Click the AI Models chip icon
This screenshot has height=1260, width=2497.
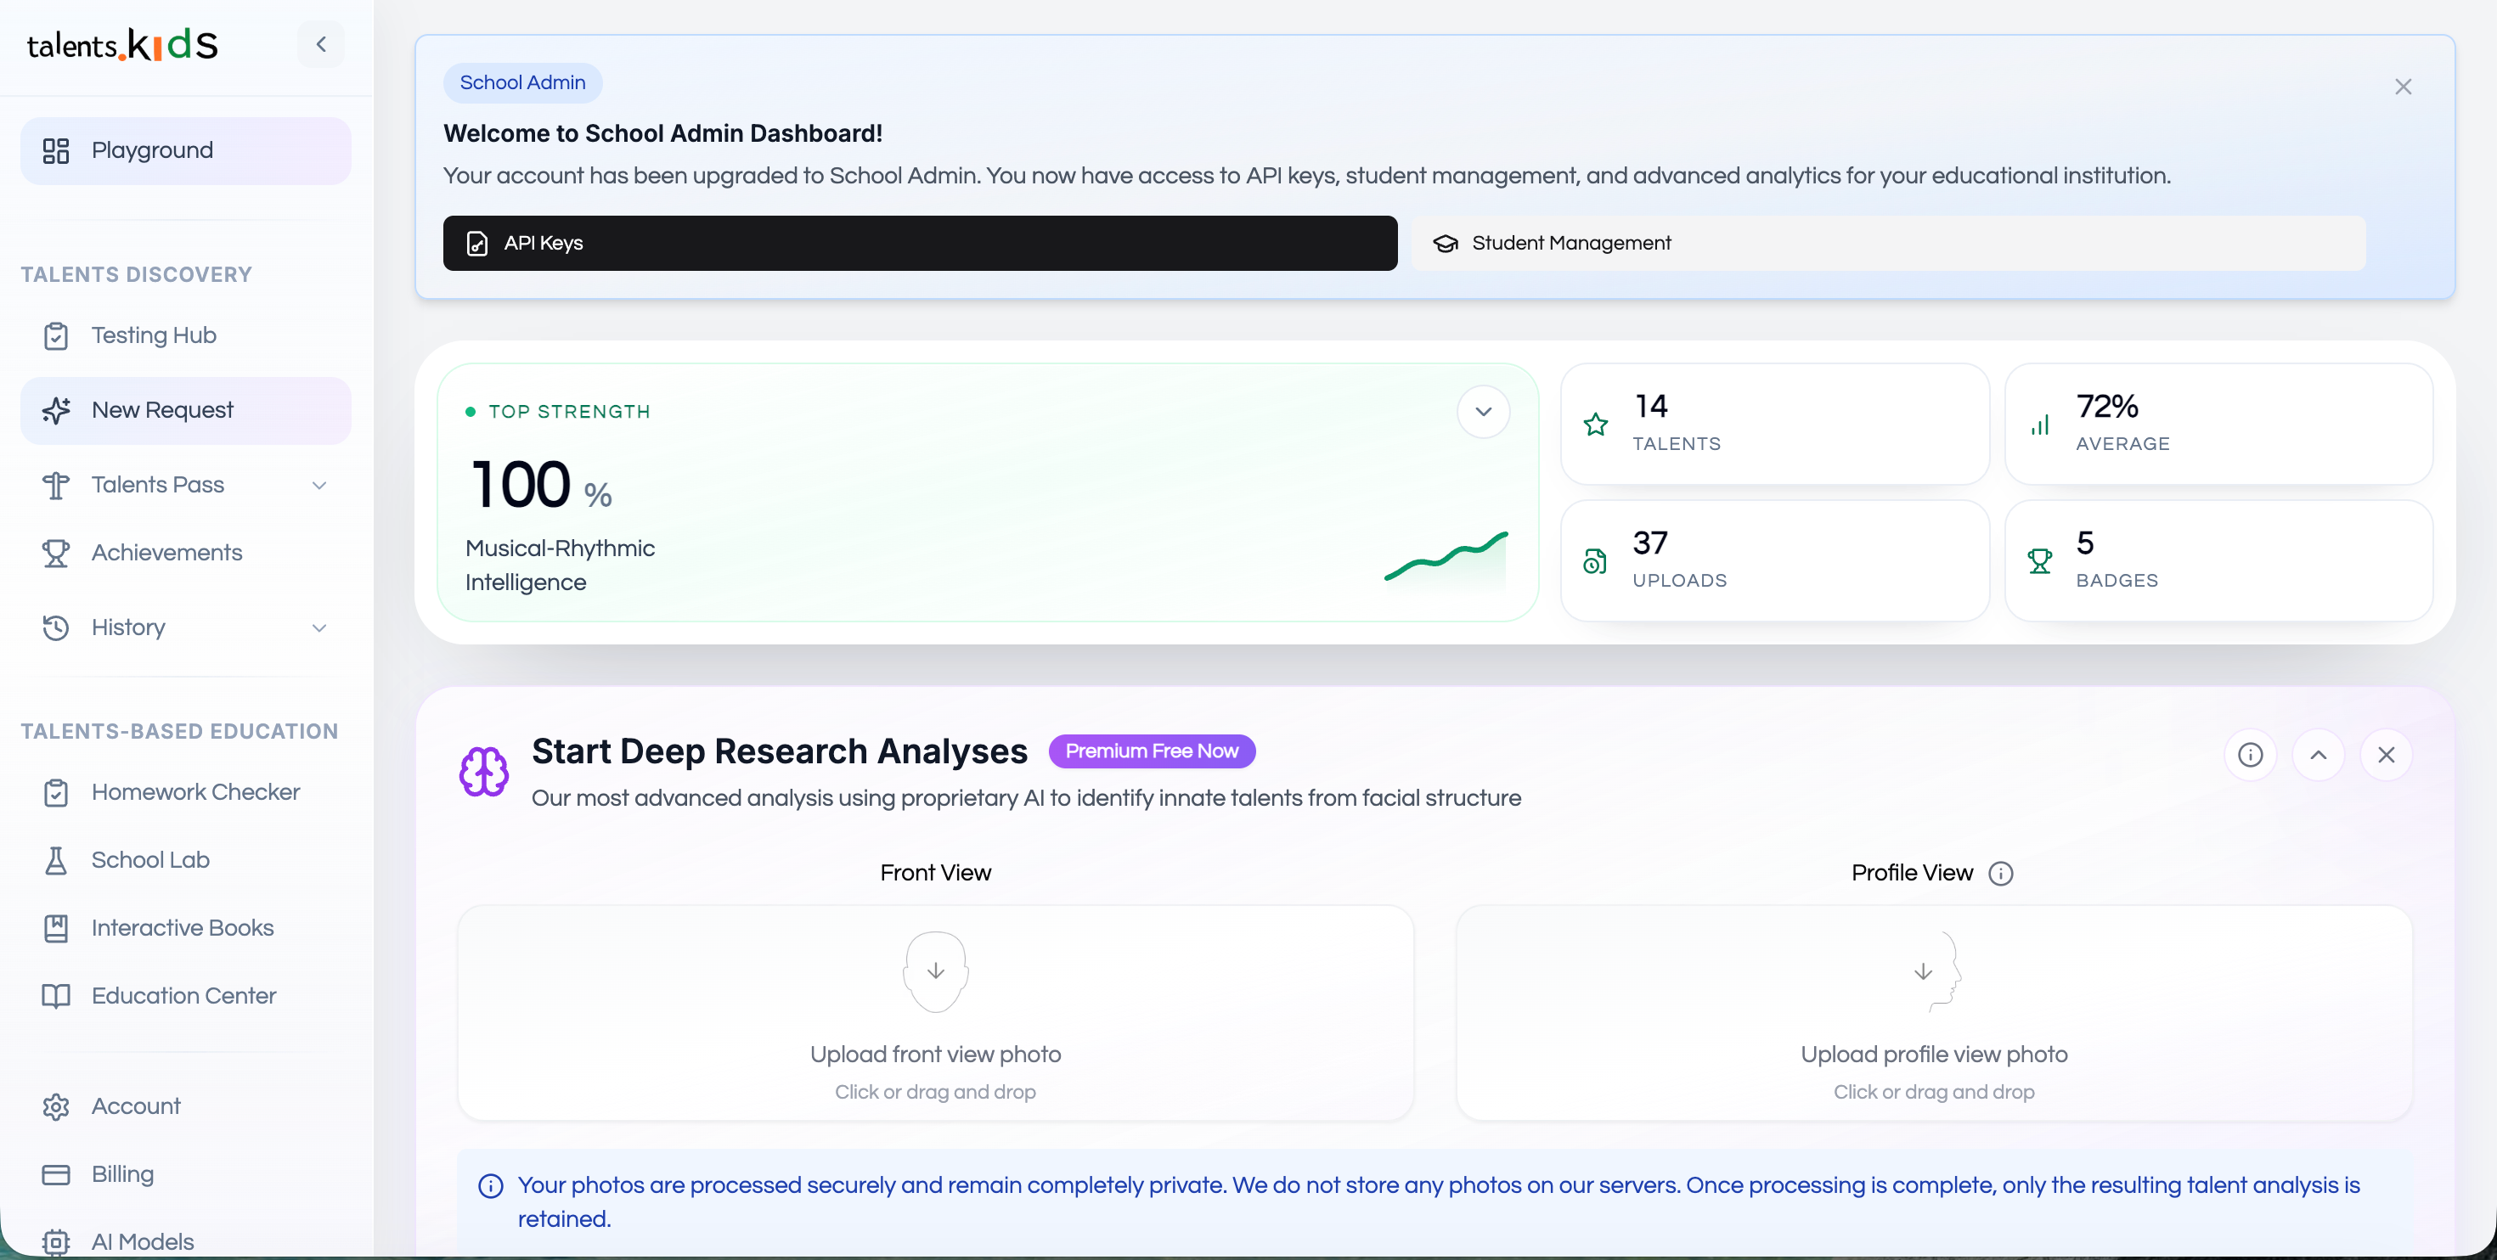coord(56,1241)
